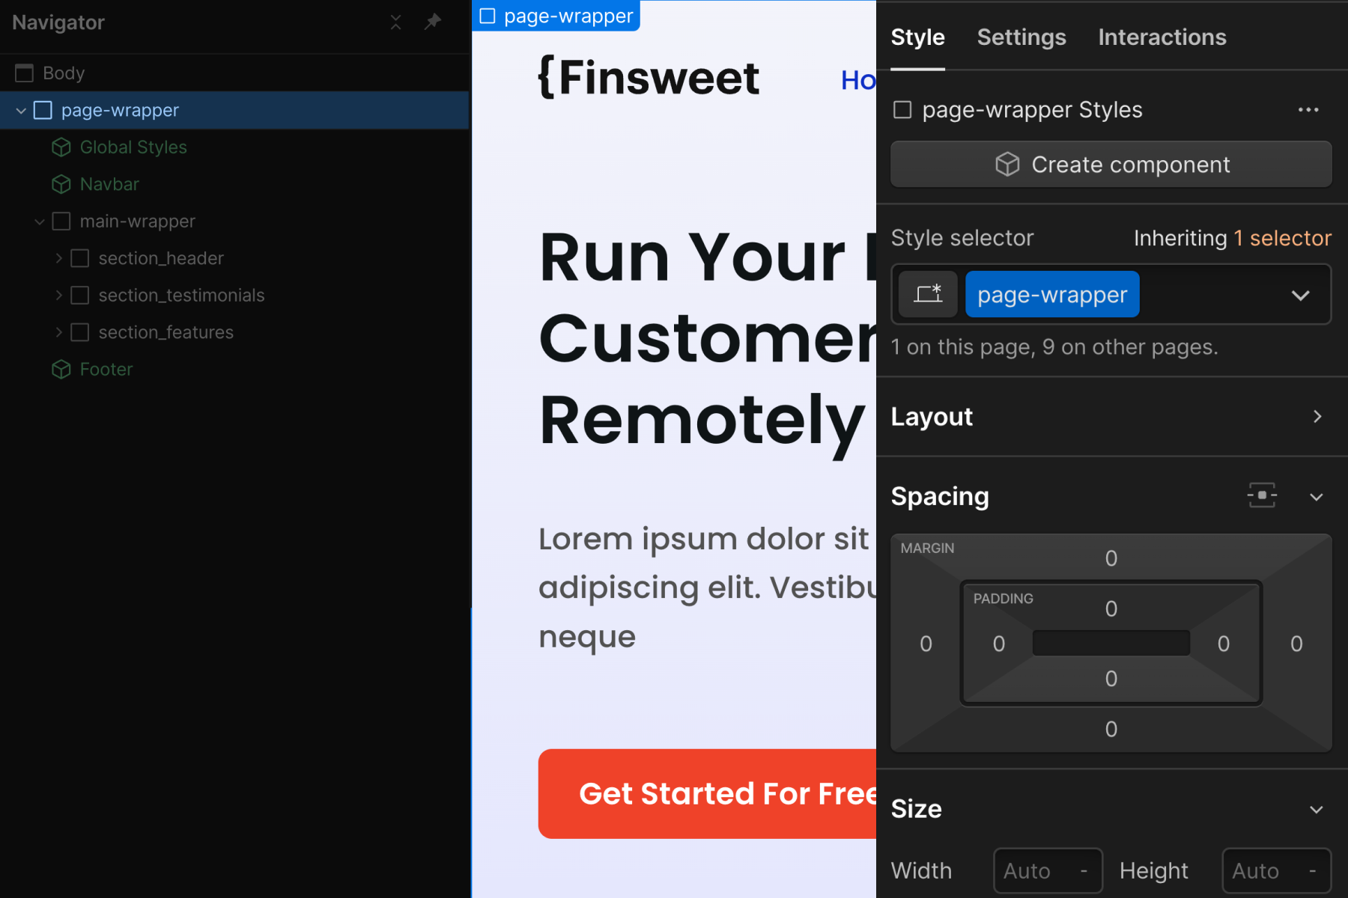The height and width of the screenshot is (898, 1348).
Task: Select section_testimonials row text
Action: (x=182, y=295)
